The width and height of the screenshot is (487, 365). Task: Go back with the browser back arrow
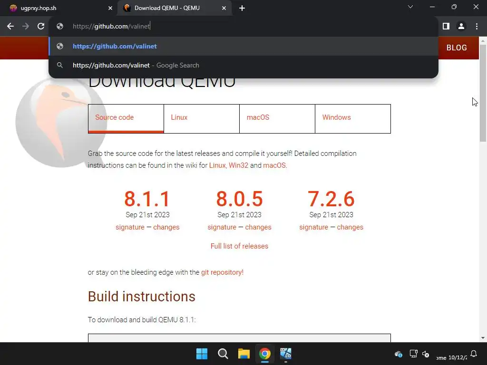[x=10, y=27]
